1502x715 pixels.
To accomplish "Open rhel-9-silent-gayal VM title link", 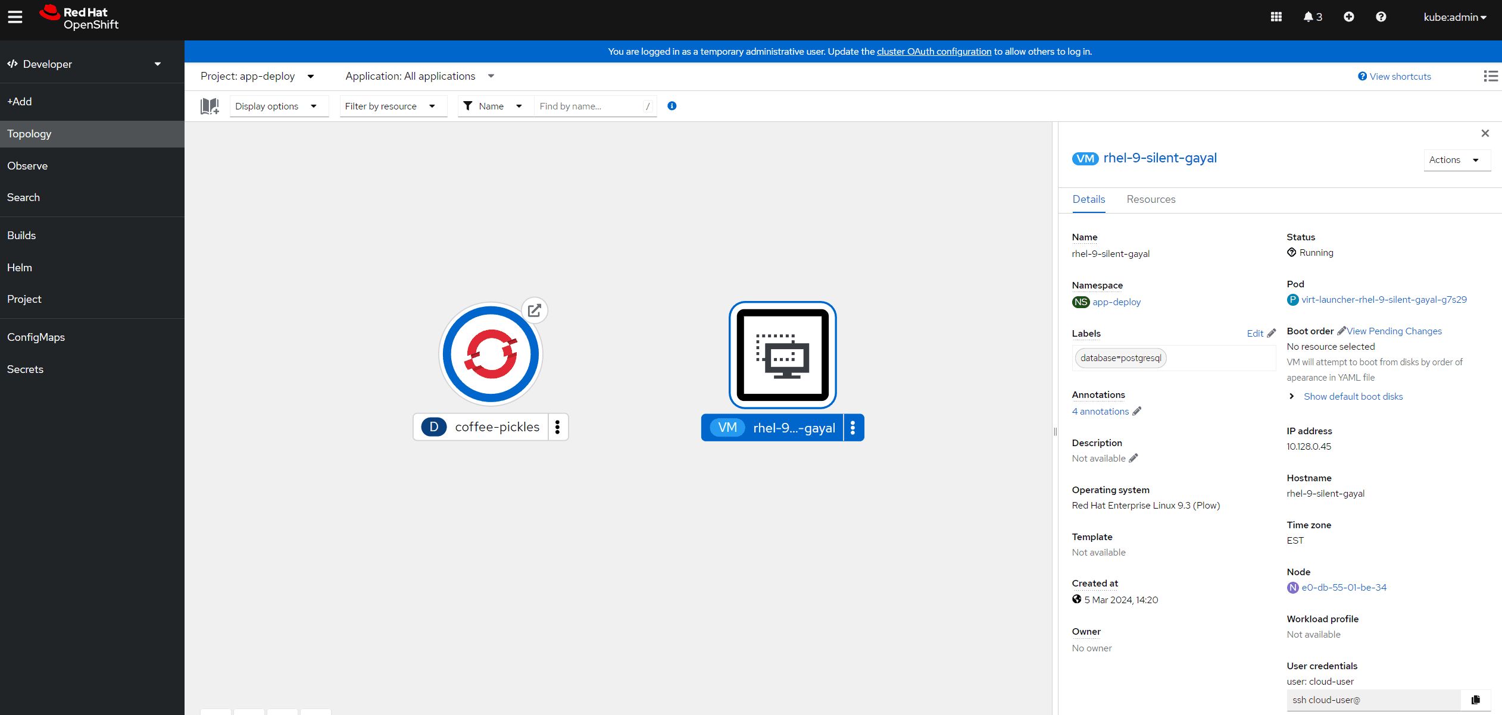I will (1160, 158).
